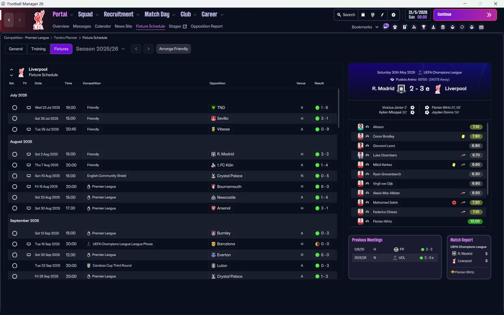Open the Opposition Report sub-tab

207,26
